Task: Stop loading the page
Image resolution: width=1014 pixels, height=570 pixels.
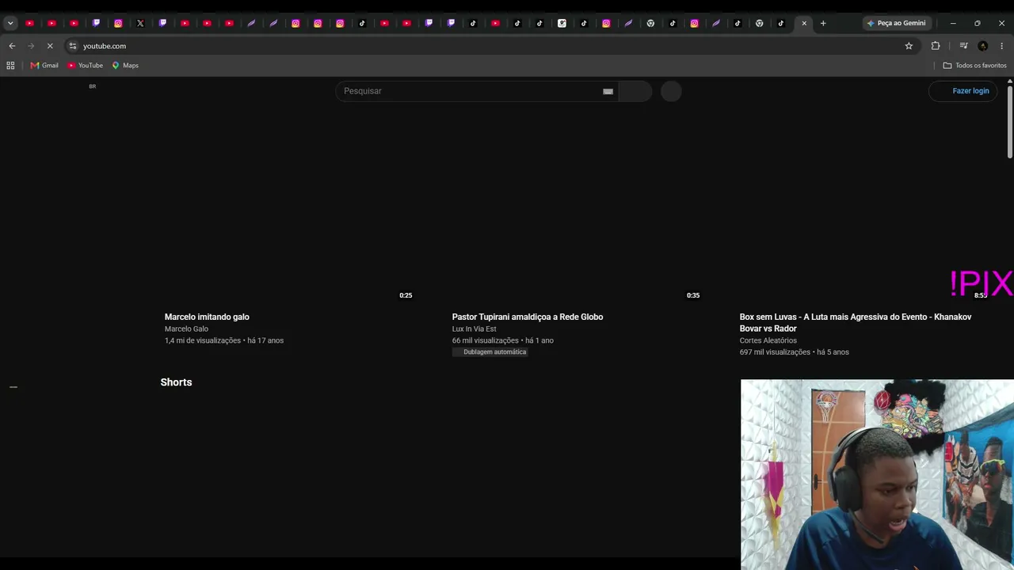Action: [x=50, y=46]
